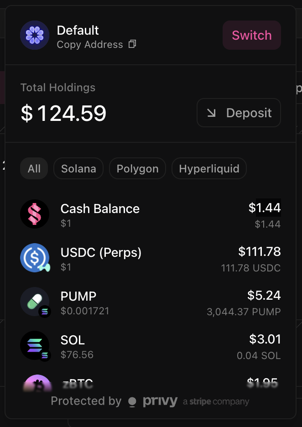Select the $111.78 USDC (Perps) value
The image size is (302, 427).
tap(260, 251)
